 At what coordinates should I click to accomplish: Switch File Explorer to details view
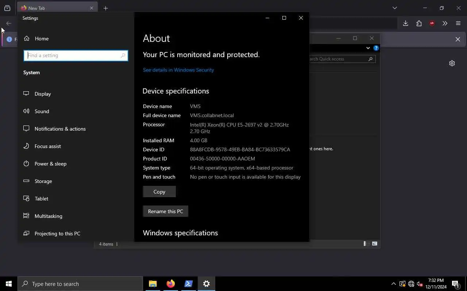click(367, 244)
